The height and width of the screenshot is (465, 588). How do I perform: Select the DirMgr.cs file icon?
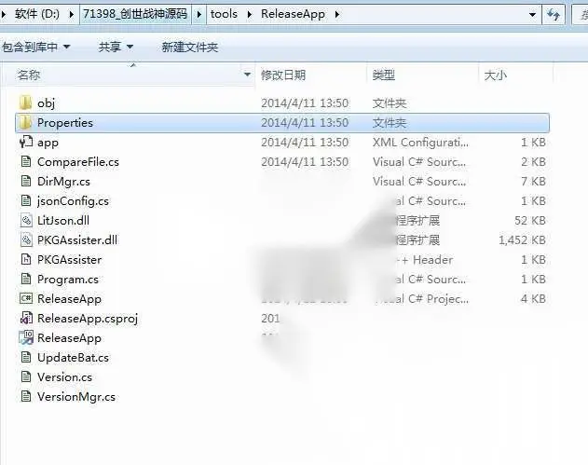[26, 181]
